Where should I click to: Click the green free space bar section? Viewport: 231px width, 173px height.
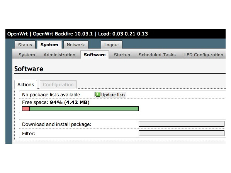pyautogui.click(x=84, y=109)
